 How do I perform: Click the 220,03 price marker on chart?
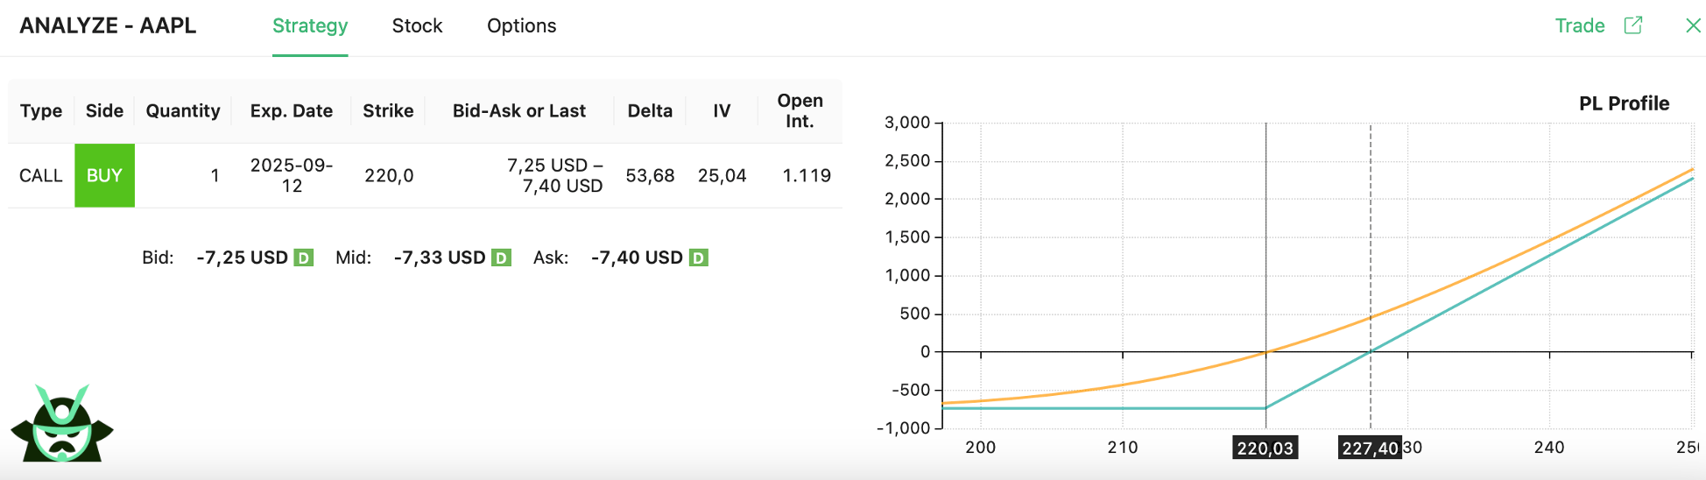click(x=1265, y=448)
